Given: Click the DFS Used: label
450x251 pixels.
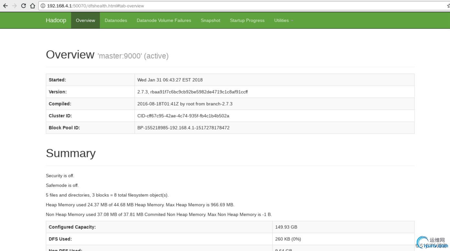Looking at the screenshot, I should pos(60,239).
